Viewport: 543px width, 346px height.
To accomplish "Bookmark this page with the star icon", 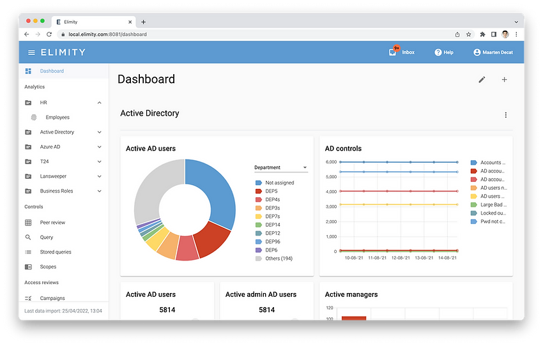I will (x=468, y=34).
